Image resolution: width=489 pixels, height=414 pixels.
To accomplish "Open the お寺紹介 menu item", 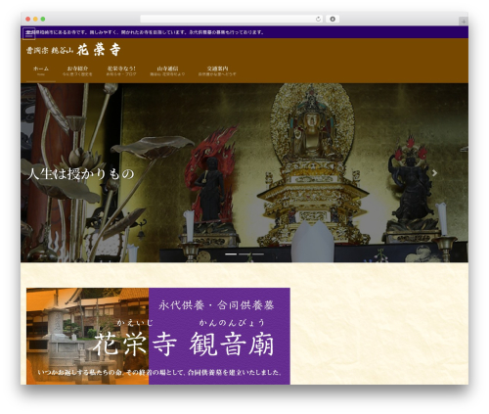I will [77, 70].
